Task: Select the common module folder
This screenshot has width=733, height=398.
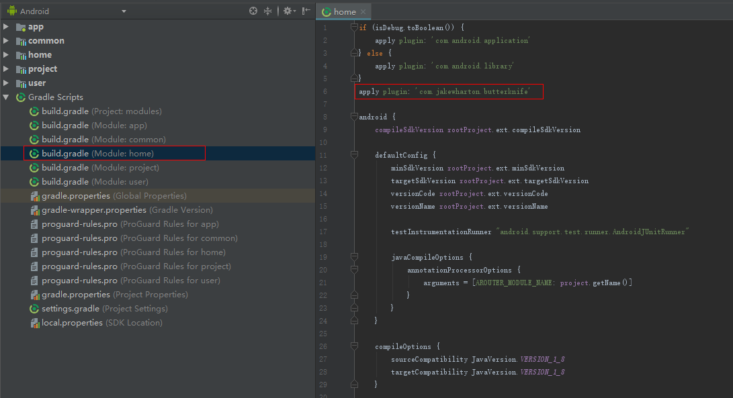Action: pyautogui.click(x=46, y=41)
